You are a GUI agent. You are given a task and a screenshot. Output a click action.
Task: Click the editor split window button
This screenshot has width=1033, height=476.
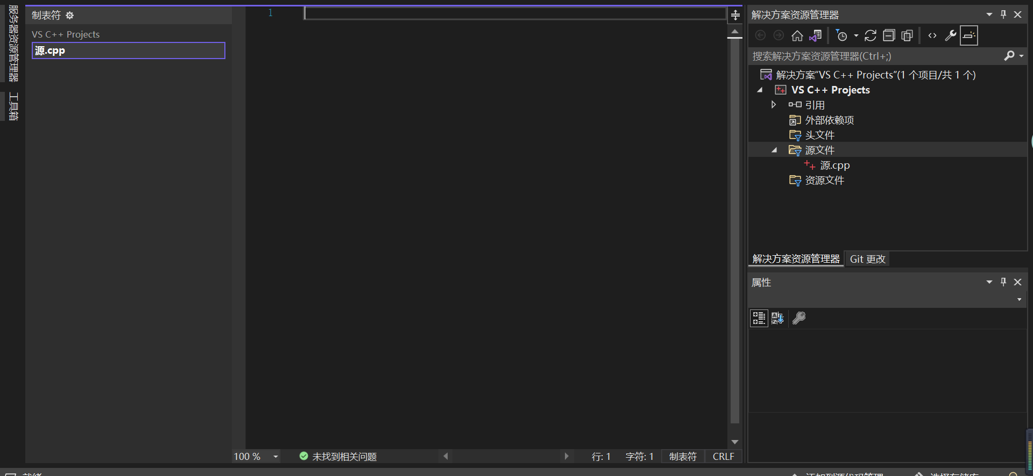735,15
